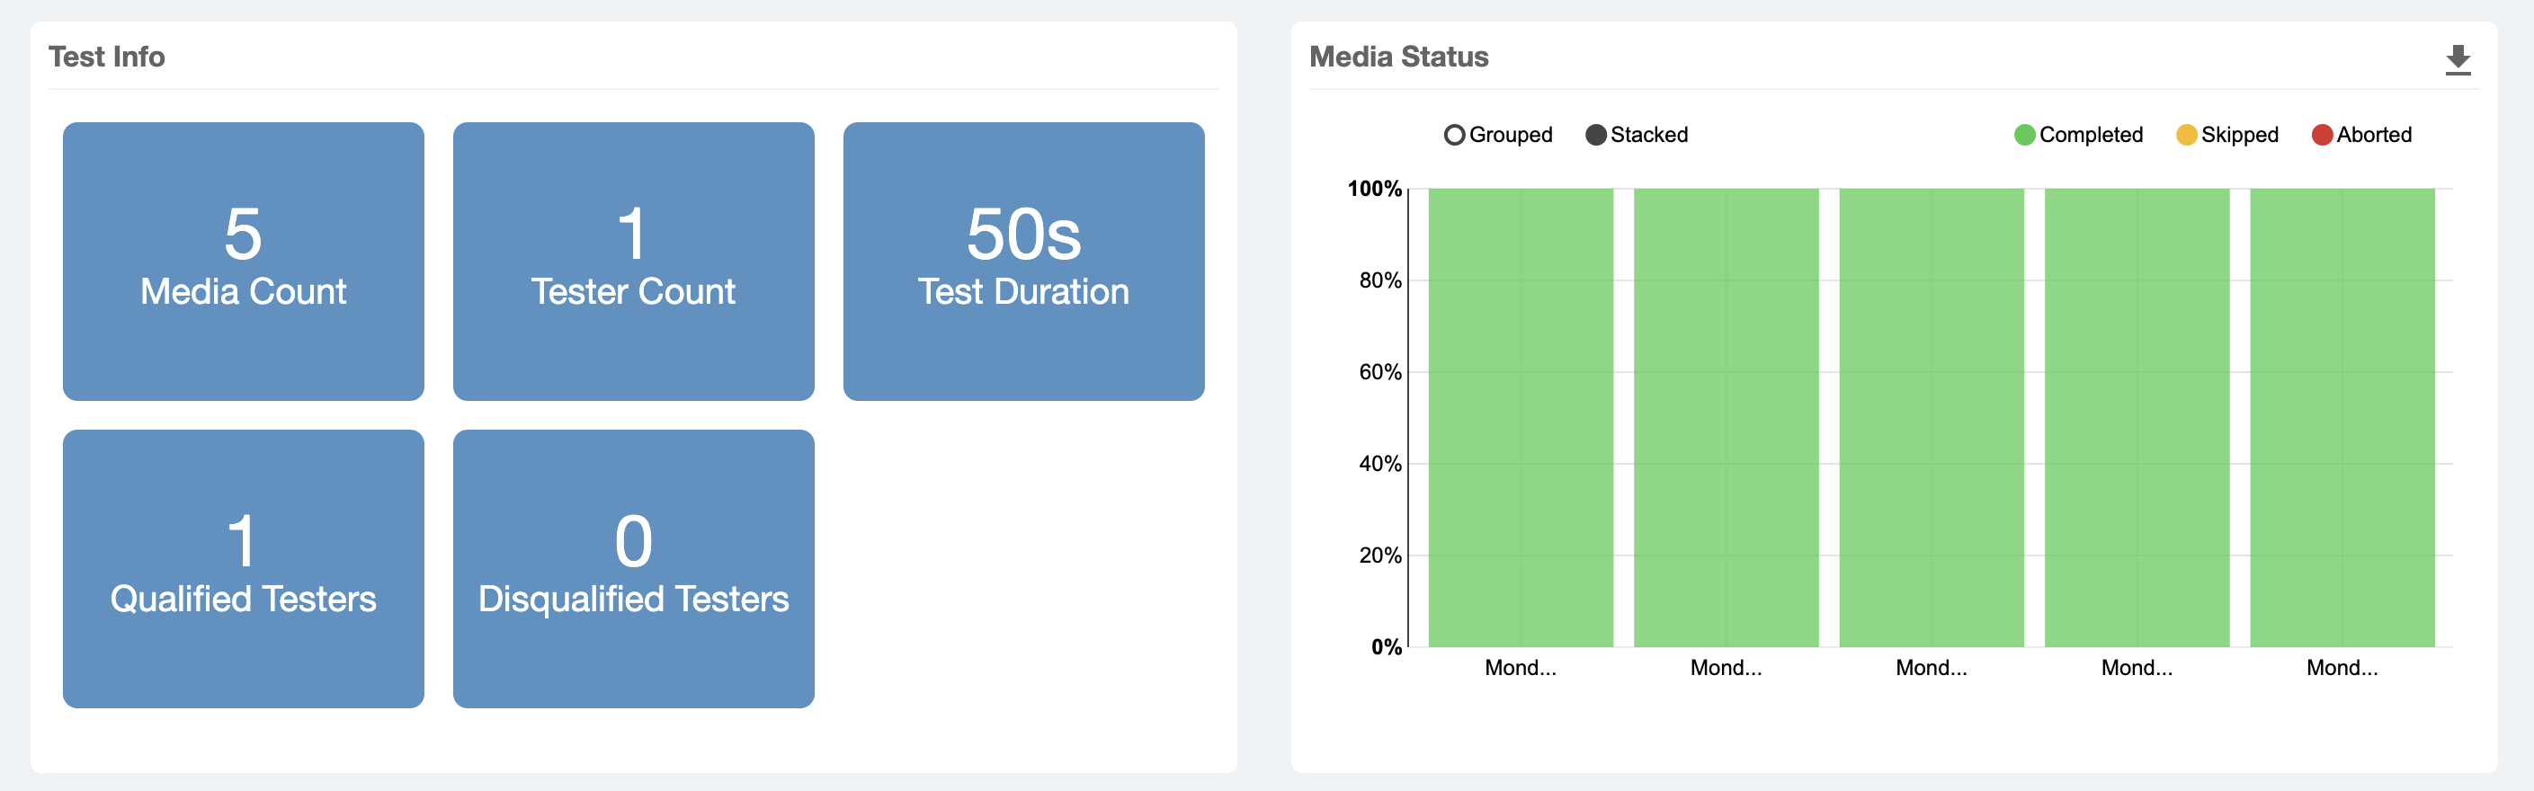Viewport: 2534px width, 791px height.
Task: Click the first green chart bar
Action: (x=1521, y=417)
